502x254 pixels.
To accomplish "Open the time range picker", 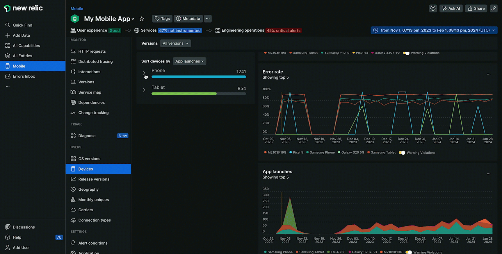I will point(434,30).
